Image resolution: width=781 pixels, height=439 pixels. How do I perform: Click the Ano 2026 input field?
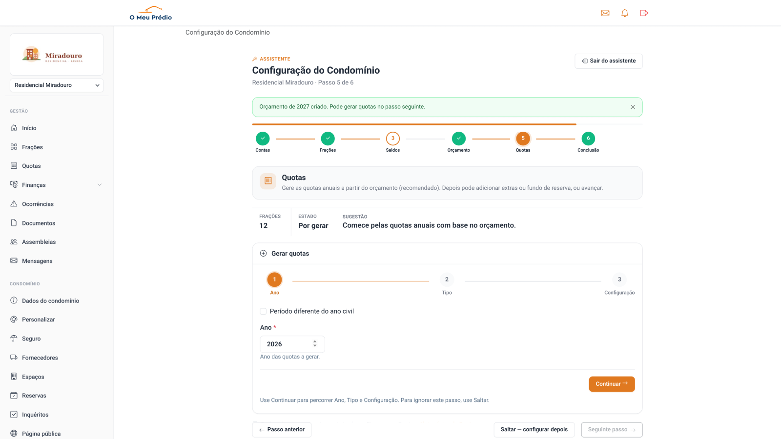(x=292, y=344)
